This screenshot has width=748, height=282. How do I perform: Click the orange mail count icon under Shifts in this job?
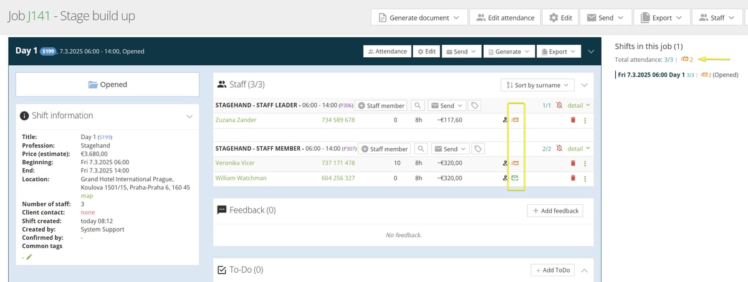click(687, 59)
